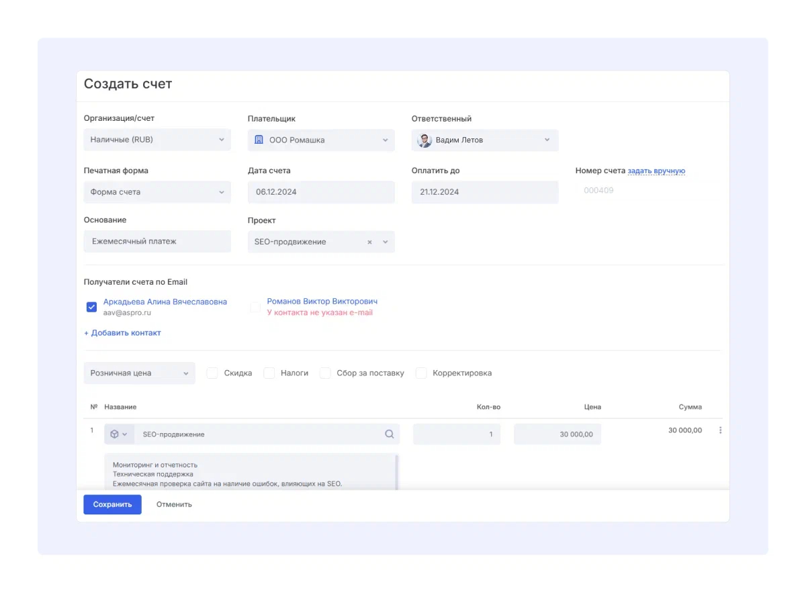This screenshot has height=593, width=806.
Task: Uncheck the Аркадьева Алина Вячеславовна recipient checkbox
Action: tap(92, 307)
